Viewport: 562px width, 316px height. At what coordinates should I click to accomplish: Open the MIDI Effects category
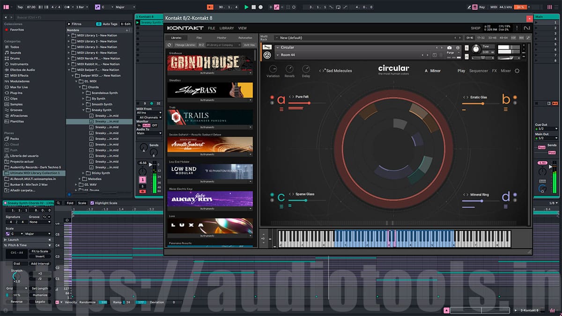(x=19, y=75)
